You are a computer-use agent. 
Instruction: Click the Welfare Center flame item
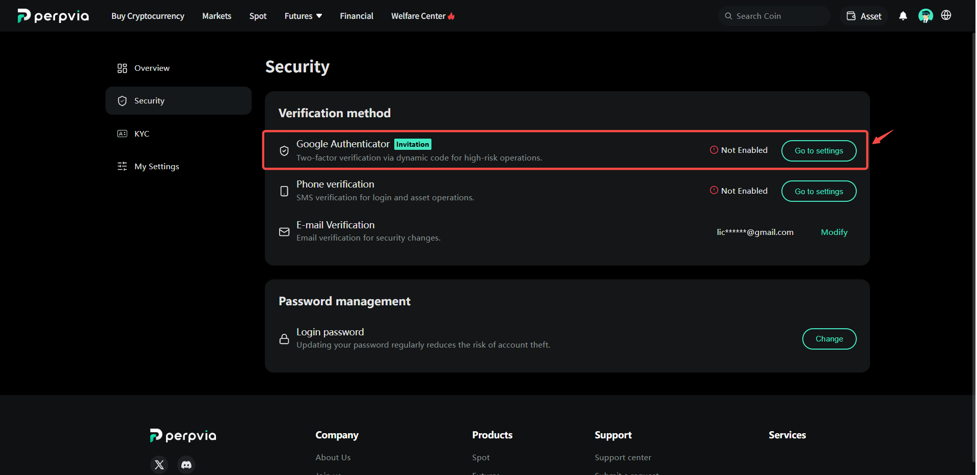pos(423,16)
